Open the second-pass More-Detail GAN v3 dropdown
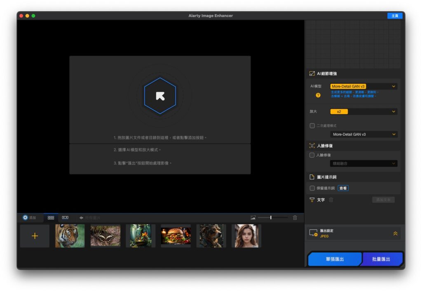The height and width of the screenshot is (292, 422). [x=363, y=134]
